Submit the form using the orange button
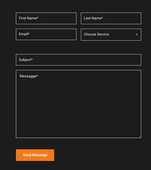Viewport: 151px width, 170px height. [x=35, y=155]
